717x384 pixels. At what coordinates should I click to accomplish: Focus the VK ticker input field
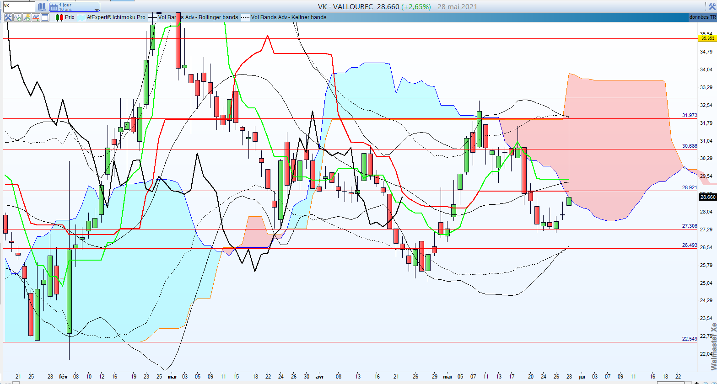18,7
